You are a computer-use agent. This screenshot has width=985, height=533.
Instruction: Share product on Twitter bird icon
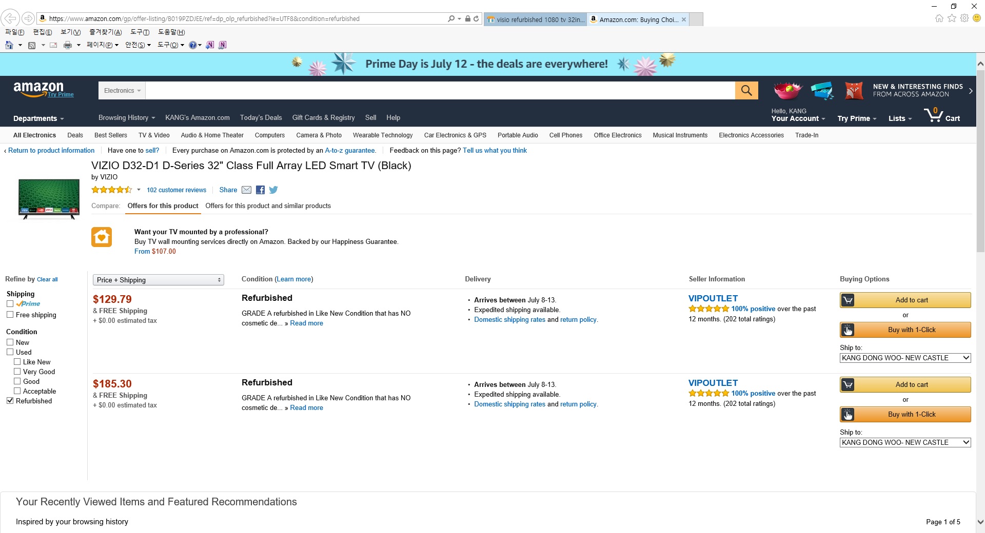point(273,190)
